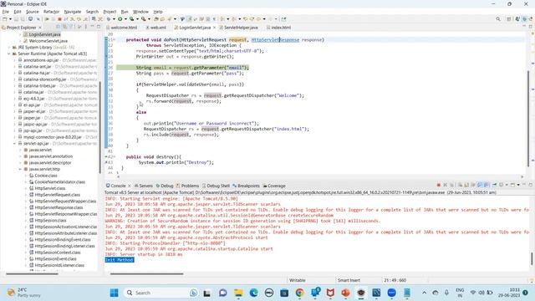Minimize the Console panel
The width and height of the screenshot is (535, 301).
(x=525, y=185)
